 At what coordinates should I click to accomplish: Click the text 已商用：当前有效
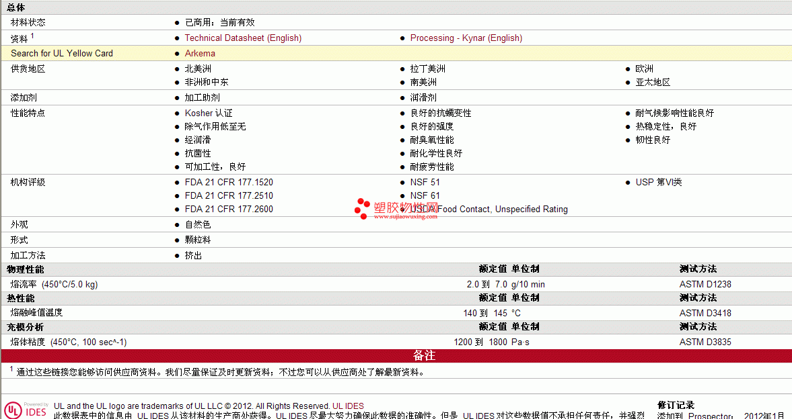pos(220,22)
